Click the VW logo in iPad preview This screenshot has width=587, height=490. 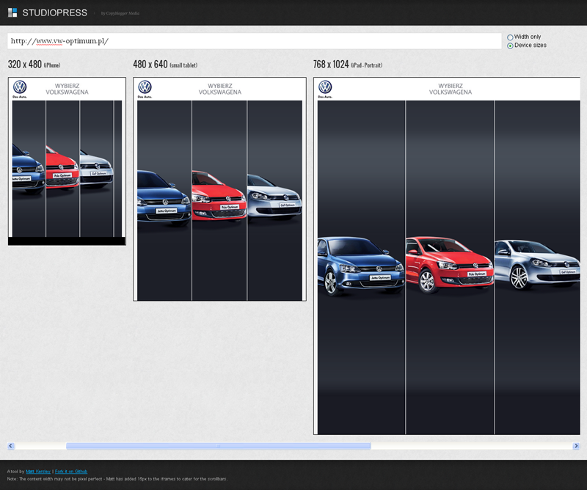click(x=325, y=87)
